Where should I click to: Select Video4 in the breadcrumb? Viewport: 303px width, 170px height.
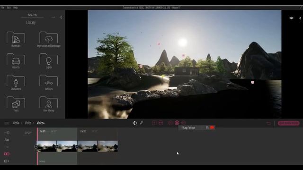(41, 123)
